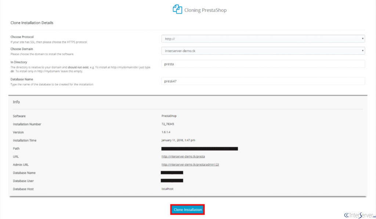Viewport: 376px width, 219px height.
Task: Click the Database User label in Info
Action: click(23, 181)
